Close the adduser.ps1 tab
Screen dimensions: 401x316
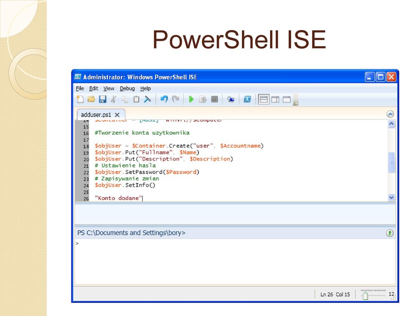tap(117, 115)
